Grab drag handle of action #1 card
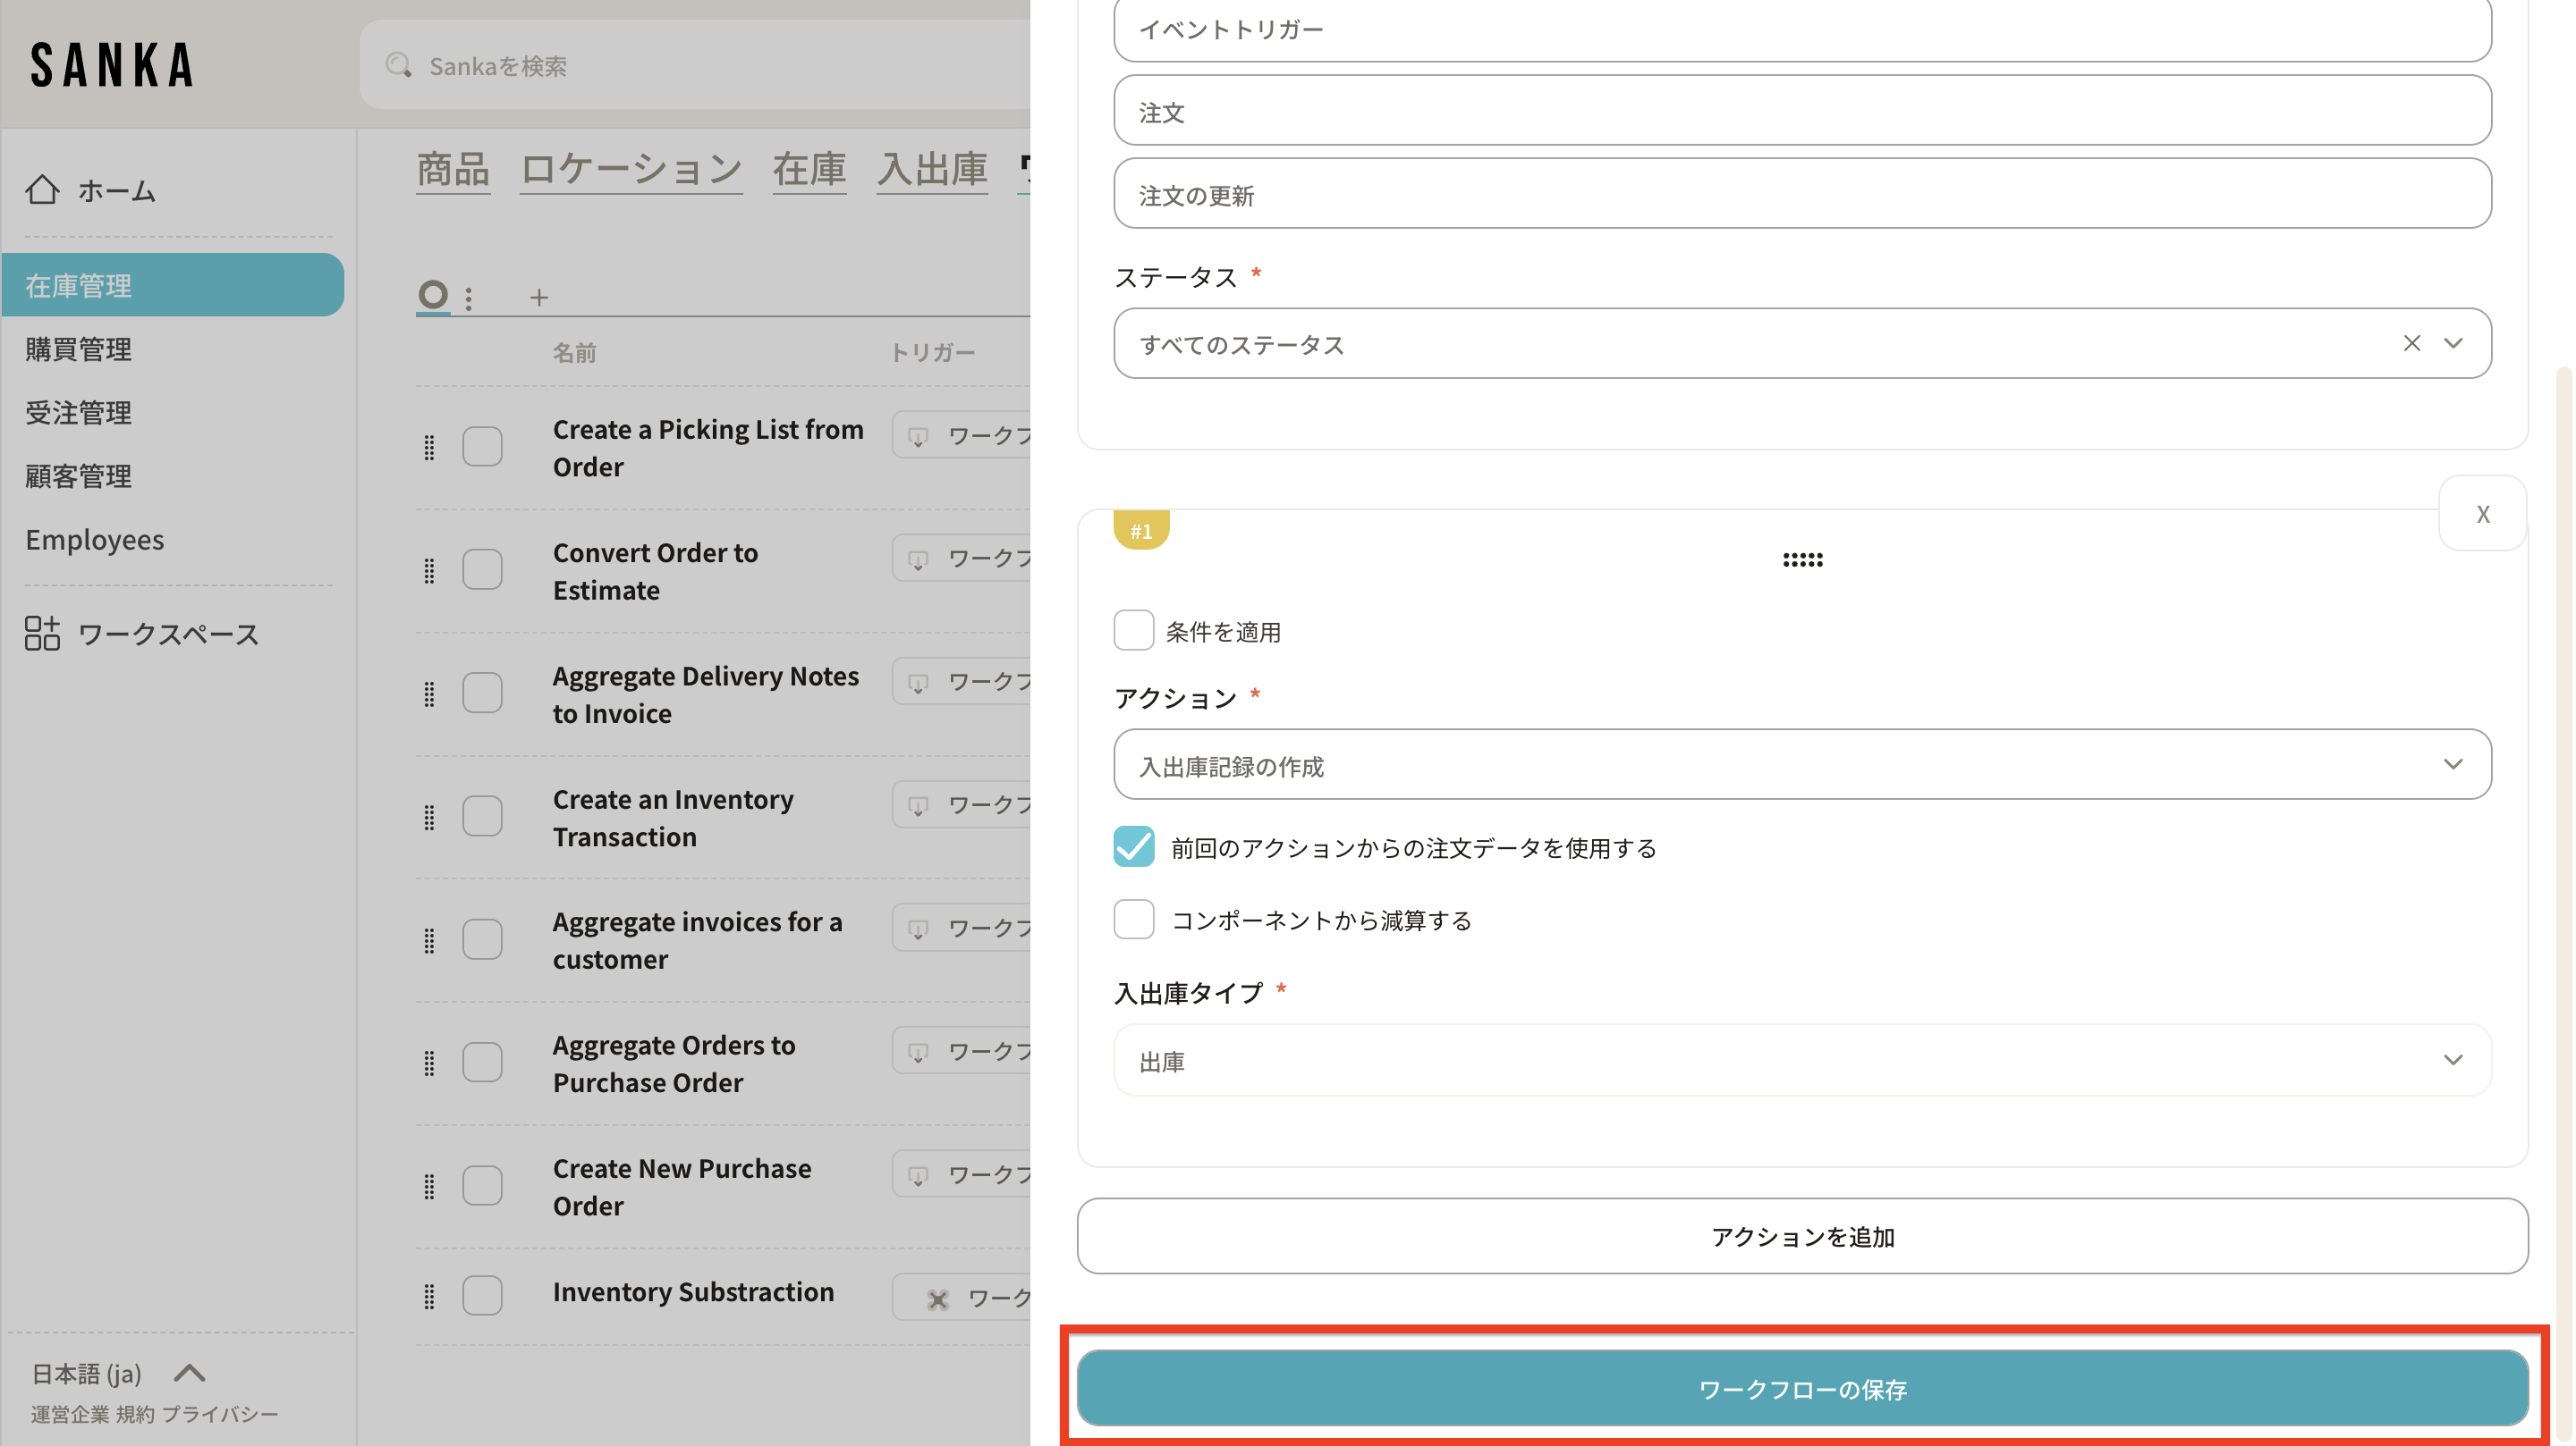Screen dimensions: 2576x1446 tap(1802, 559)
